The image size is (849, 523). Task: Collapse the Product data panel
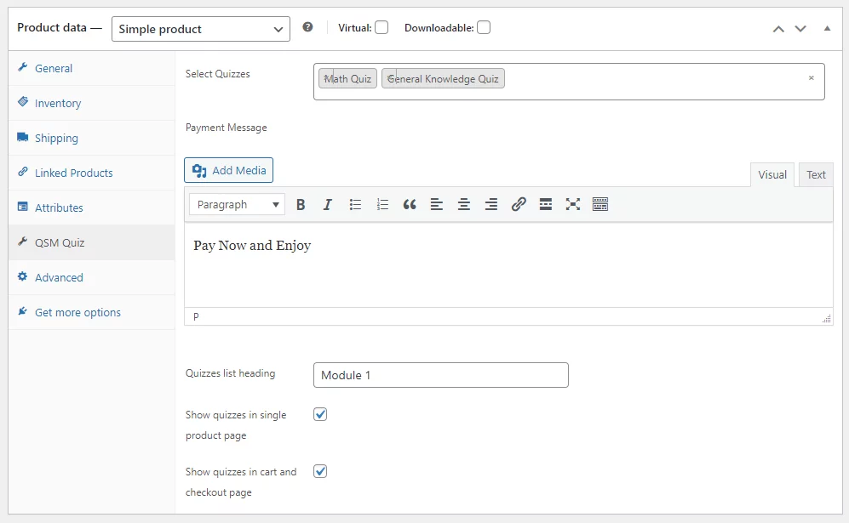click(x=827, y=28)
